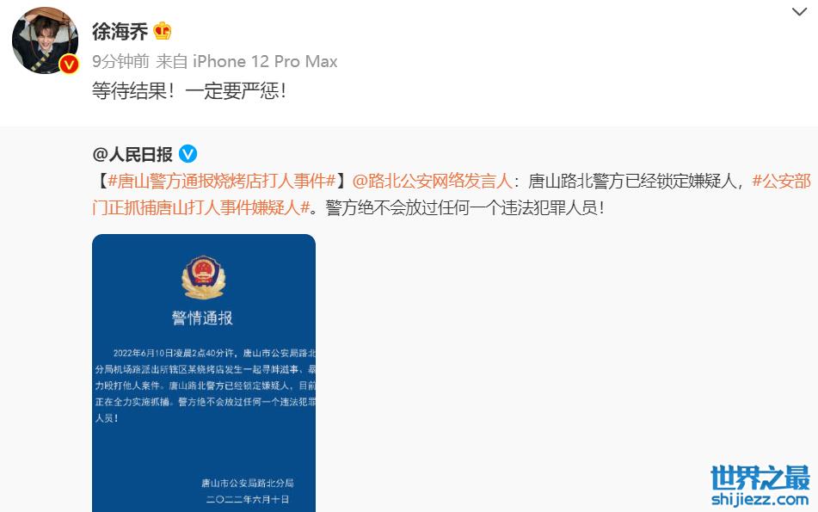Open the 徐海乔 username link
818x512 pixels.
coord(120,31)
